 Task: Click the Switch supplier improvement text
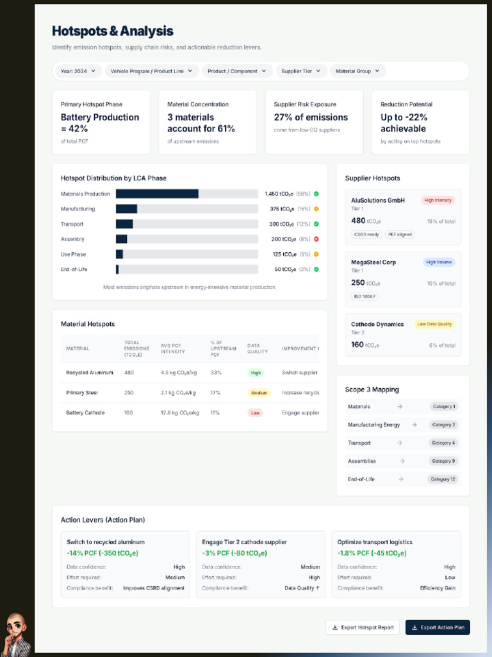[x=300, y=373]
